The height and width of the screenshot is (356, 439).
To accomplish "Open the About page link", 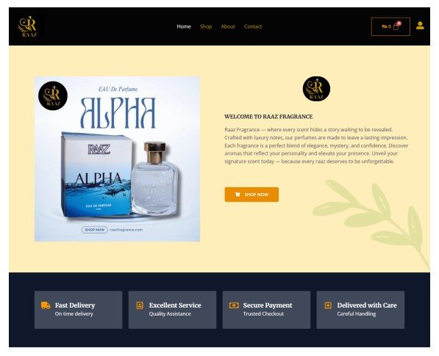I will (x=228, y=26).
